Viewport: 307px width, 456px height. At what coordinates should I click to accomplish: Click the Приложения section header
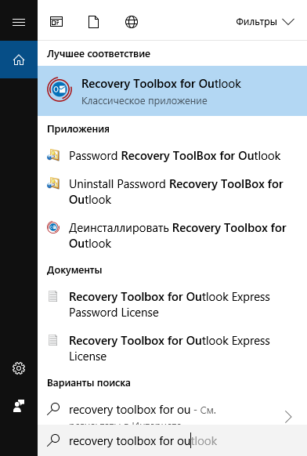pos(78,129)
